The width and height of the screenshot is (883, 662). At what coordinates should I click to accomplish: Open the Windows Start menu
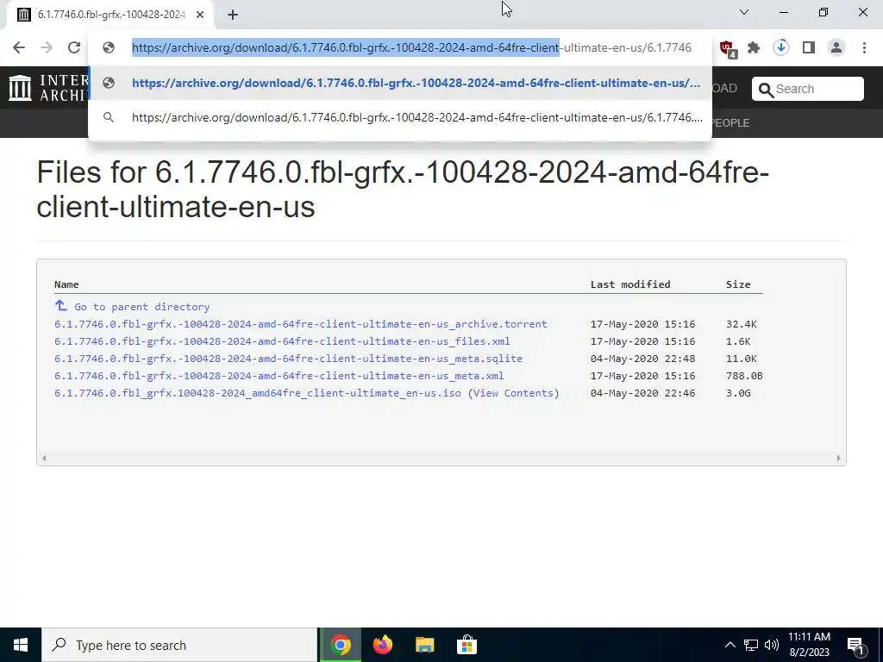click(x=21, y=645)
